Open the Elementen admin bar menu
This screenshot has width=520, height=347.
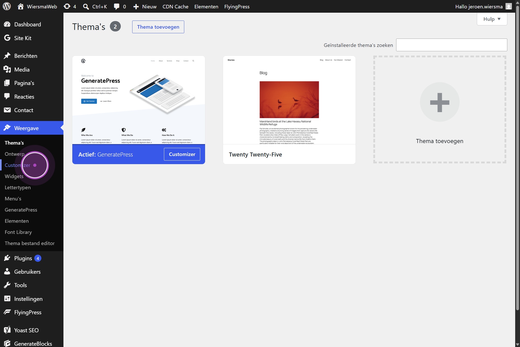pyautogui.click(x=206, y=7)
